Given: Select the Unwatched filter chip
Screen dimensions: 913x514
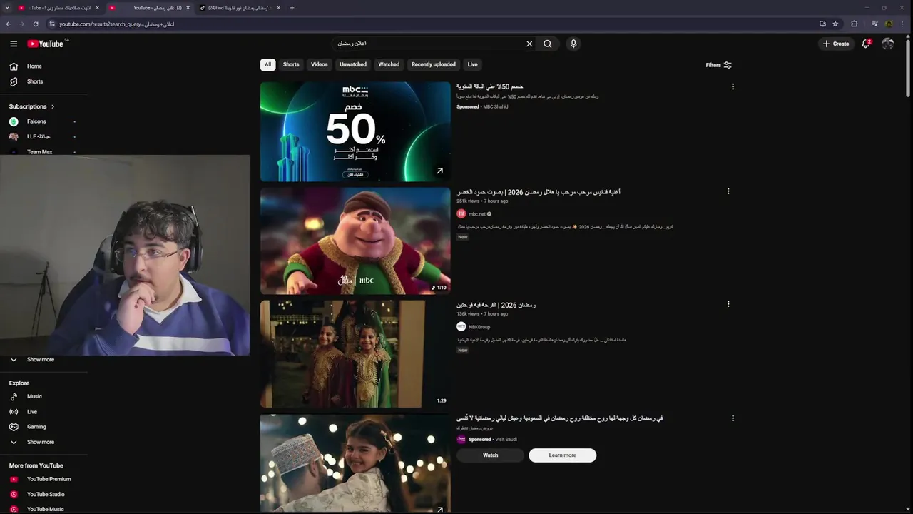Looking at the screenshot, I should (353, 64).
